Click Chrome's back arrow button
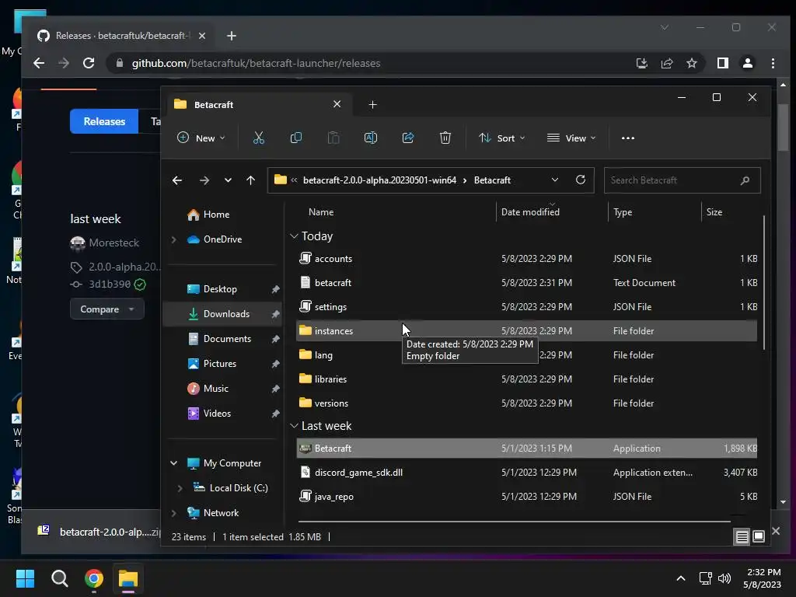Viewport: 796px width, 597px height. point(39,63)
